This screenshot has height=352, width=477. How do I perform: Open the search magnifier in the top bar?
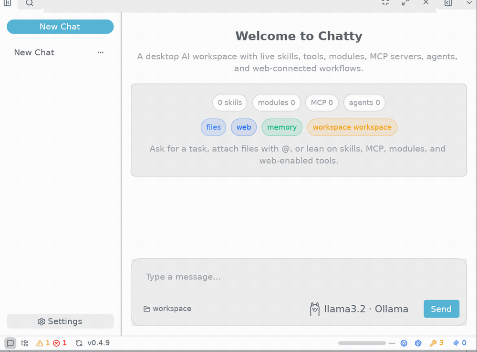(x=30, y=3)
